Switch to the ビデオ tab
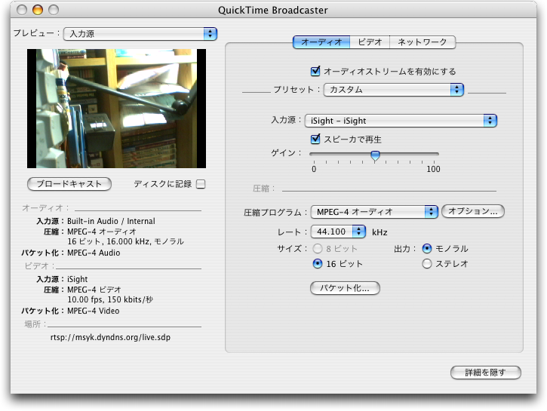The width and height of the screenshot is (547, 411). 370,42
